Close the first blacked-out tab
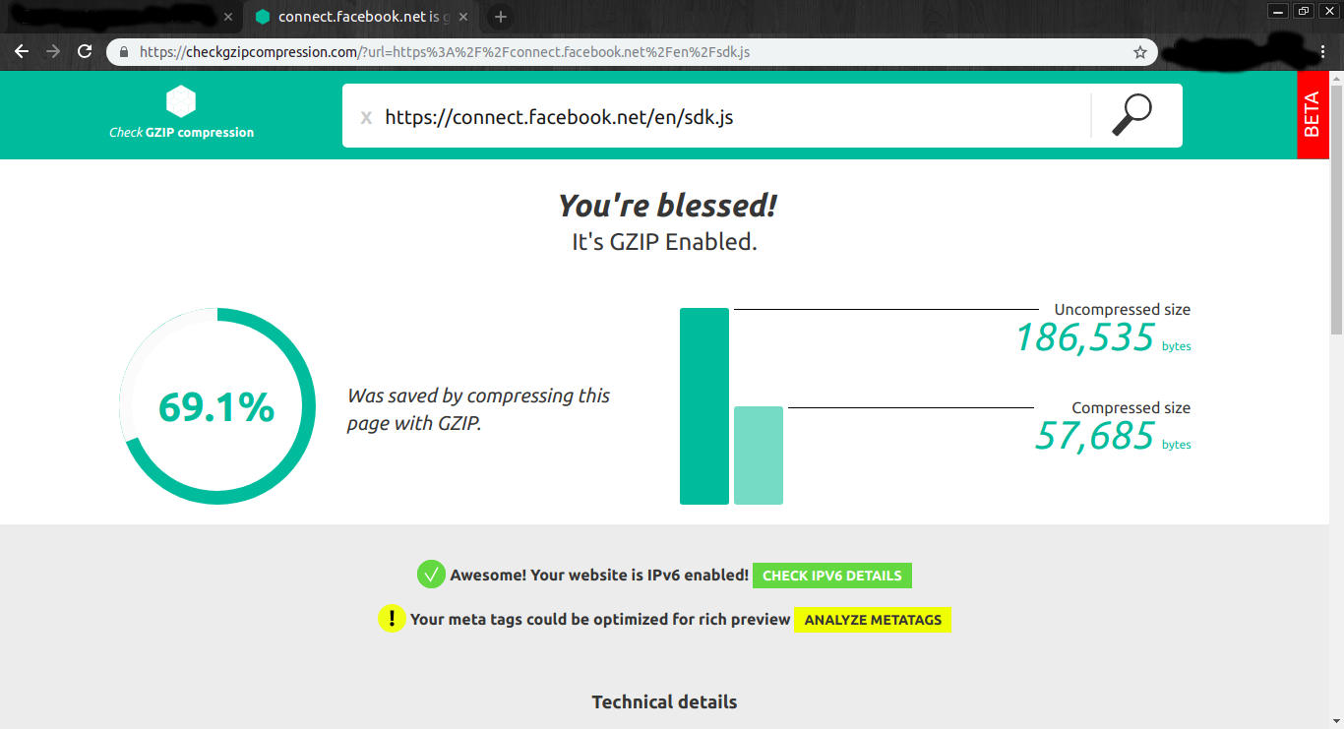The width and height of the screenshot is (1344, 729). point(228,17)
